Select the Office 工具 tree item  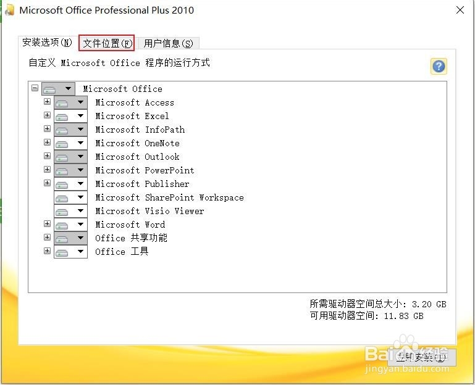122,252
